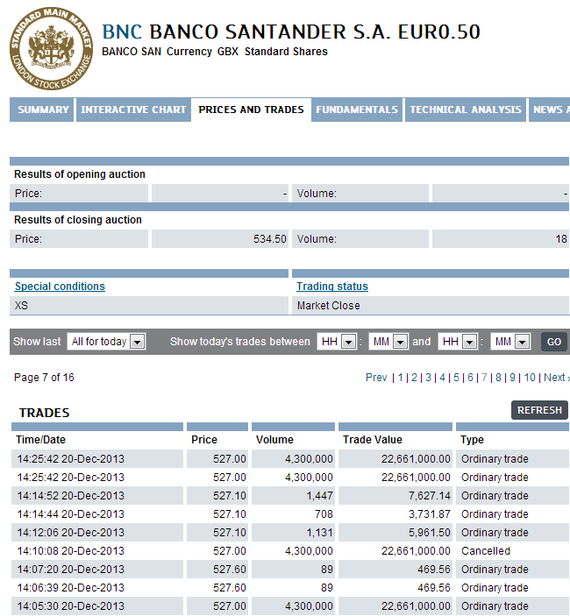Open the 'All for today' Show last dropdown

pos(106,342)
